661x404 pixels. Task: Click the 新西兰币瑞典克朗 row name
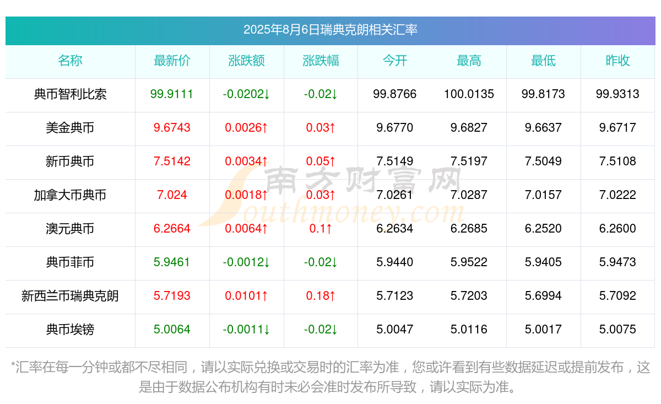click(x=70, y=296)
